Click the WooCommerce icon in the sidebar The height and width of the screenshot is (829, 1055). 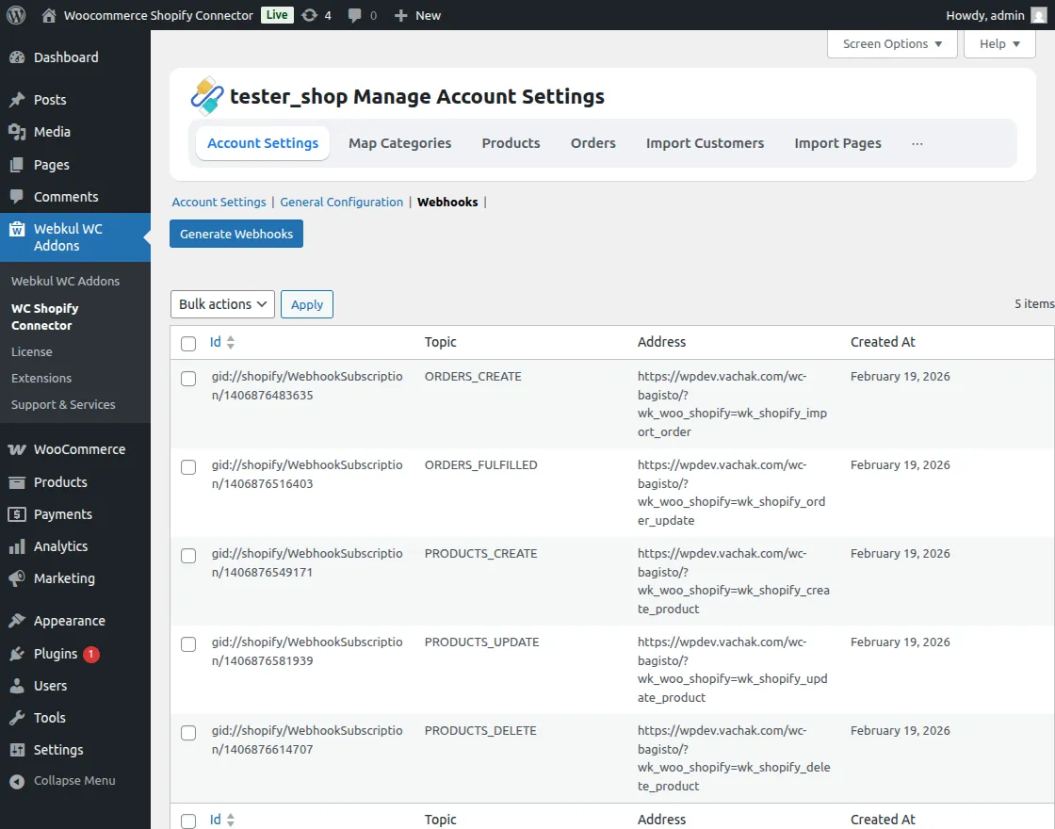17,449
